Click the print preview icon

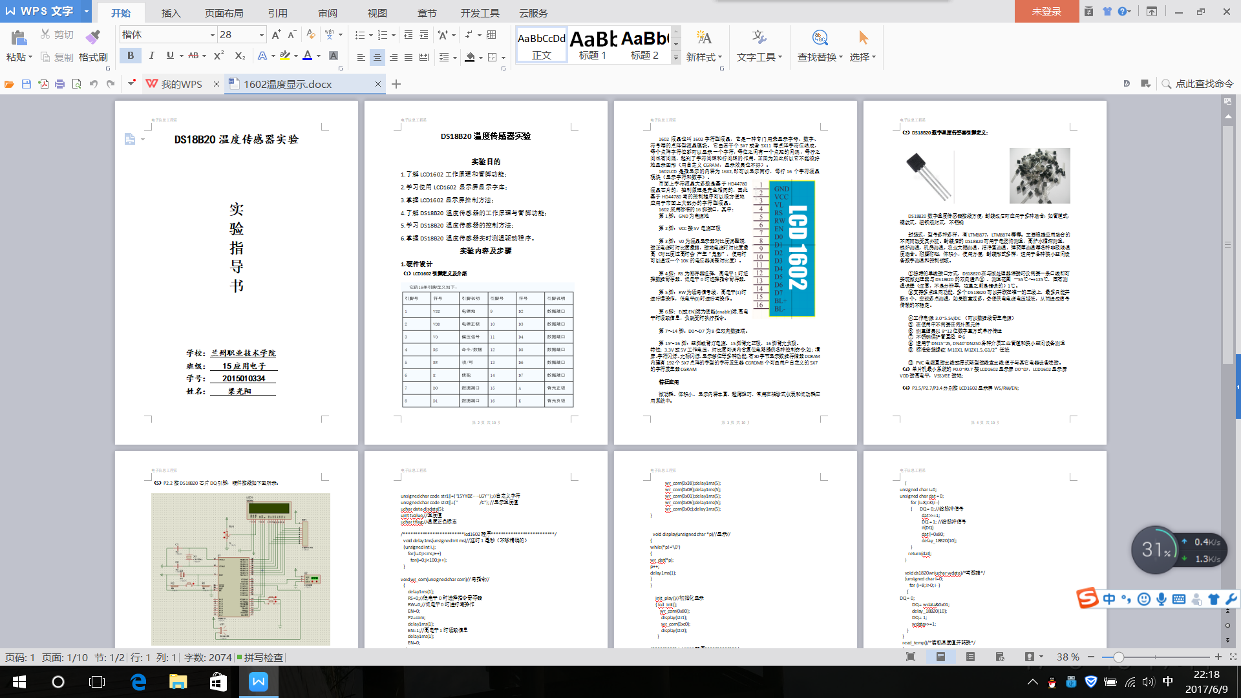pos(77,84)
